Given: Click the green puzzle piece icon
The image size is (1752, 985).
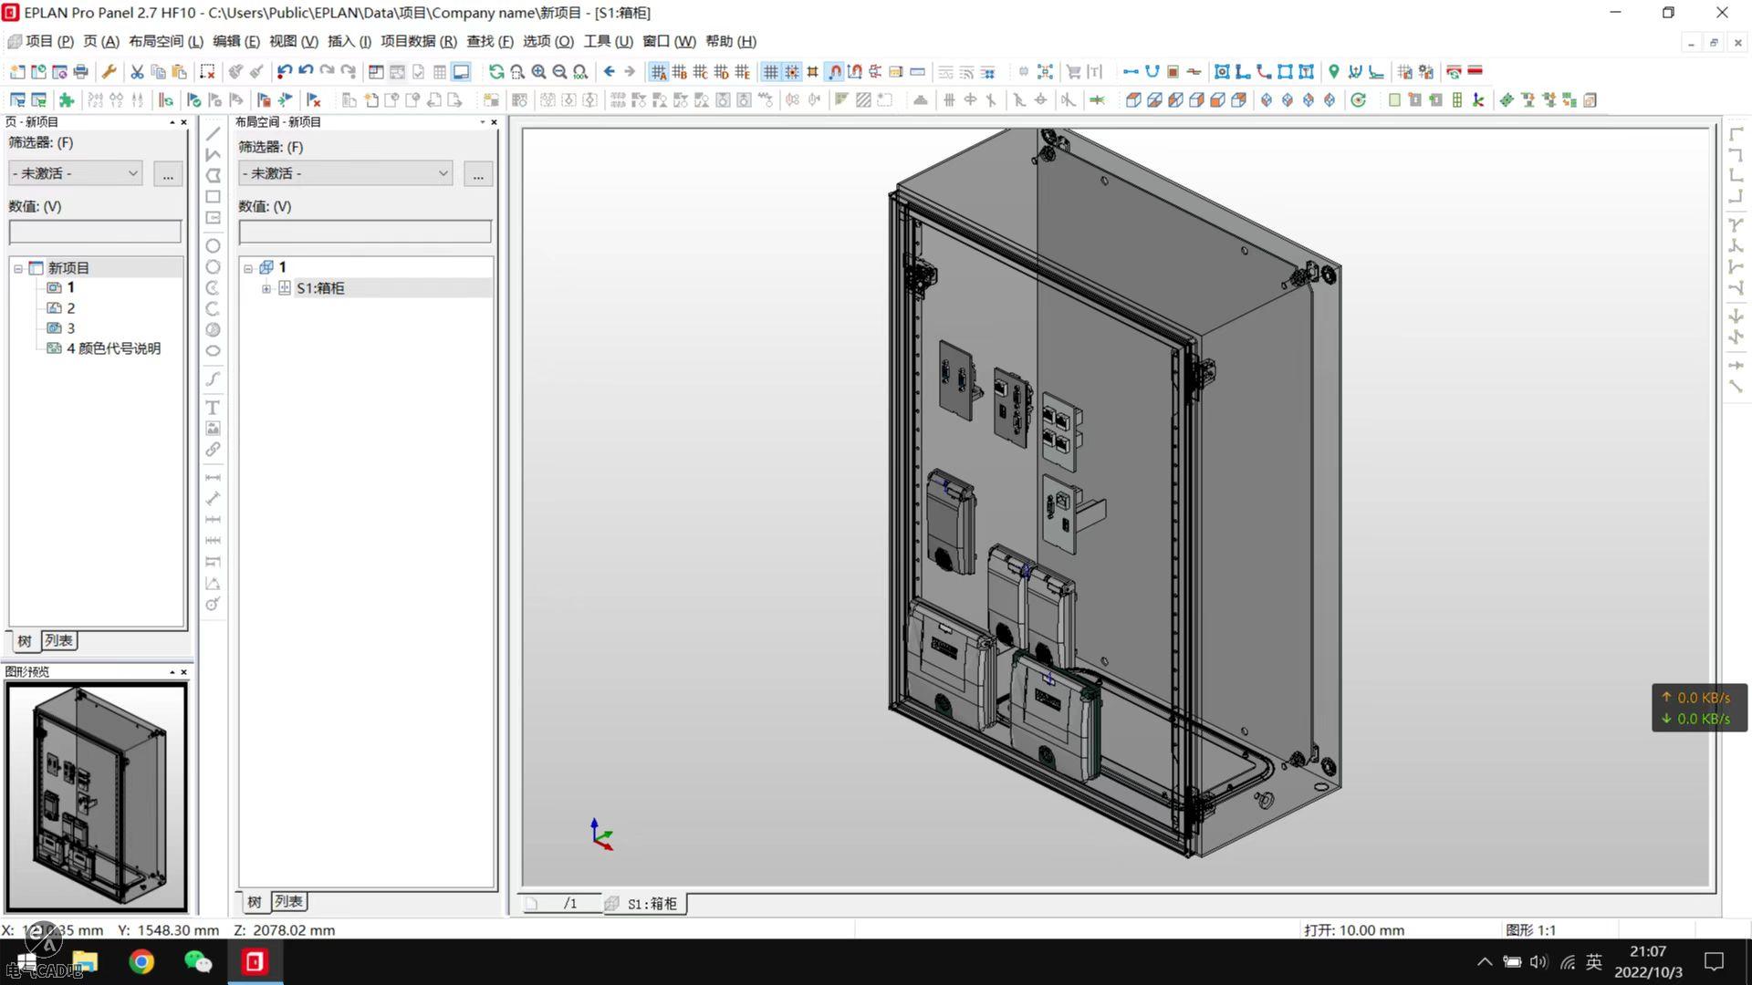Looking at the screenshot, I should coord(67,100).
